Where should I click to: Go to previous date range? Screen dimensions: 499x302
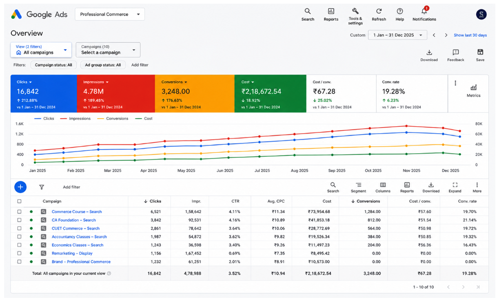[434, 35]
